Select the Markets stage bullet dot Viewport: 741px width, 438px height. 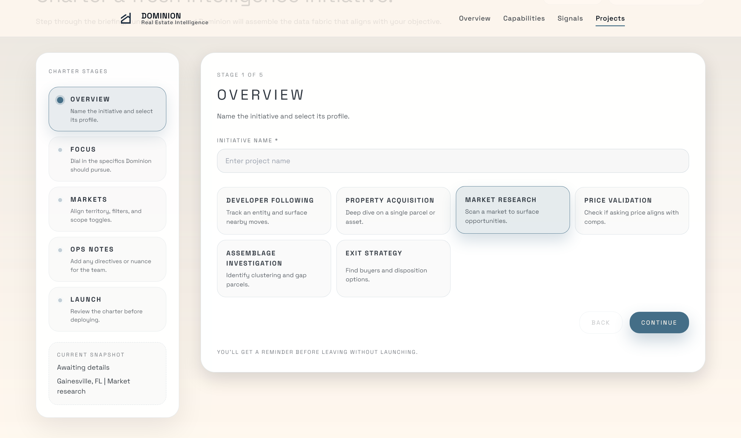(60, 200)
